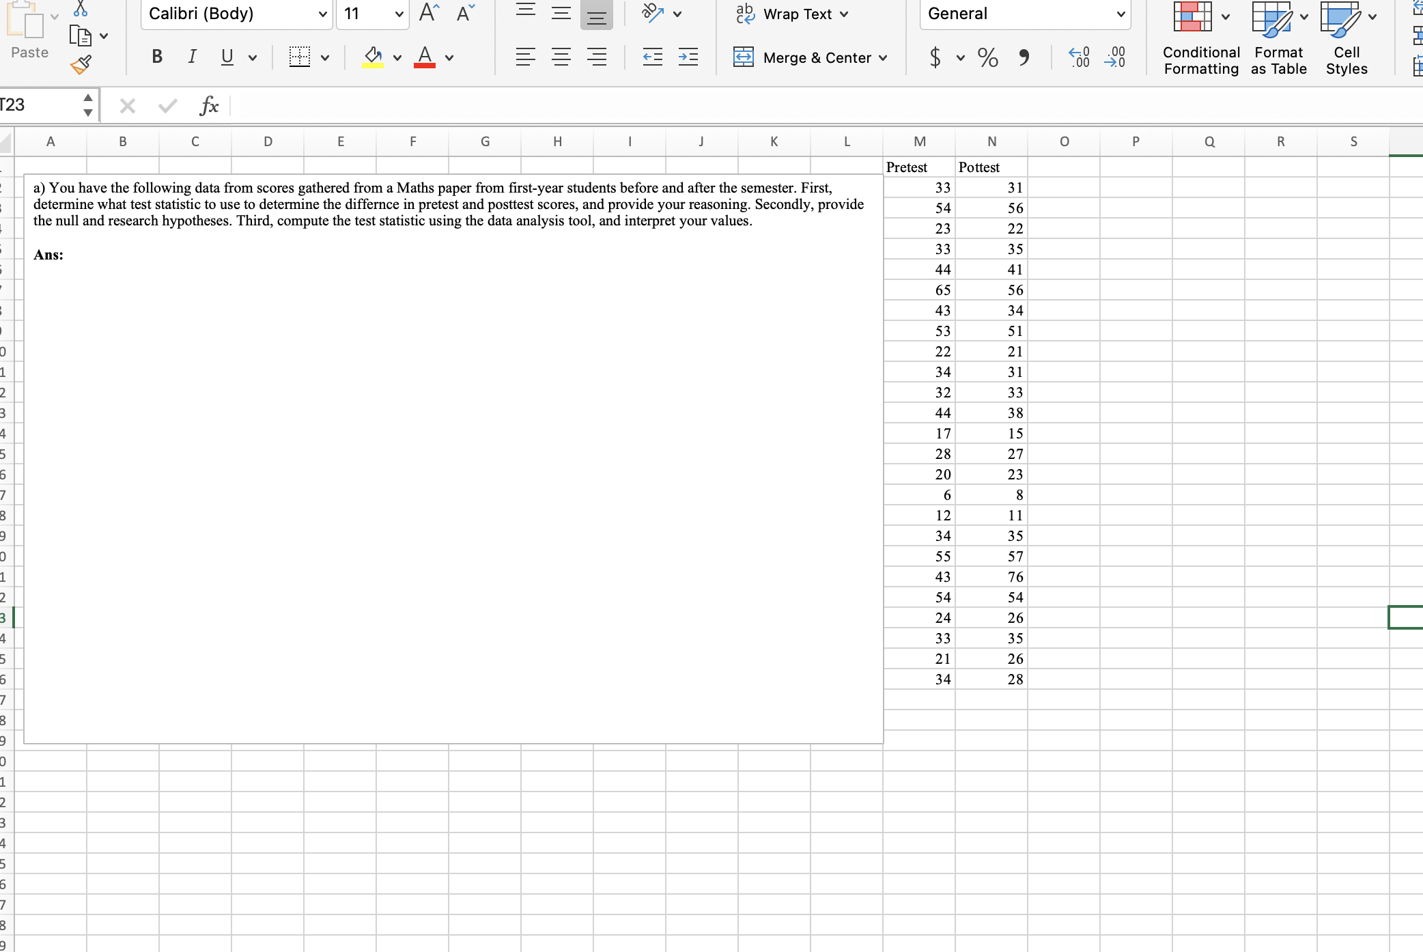Click the Insert Function fx icon
This screenshot has height=952, width=1423.
(209, 106)
